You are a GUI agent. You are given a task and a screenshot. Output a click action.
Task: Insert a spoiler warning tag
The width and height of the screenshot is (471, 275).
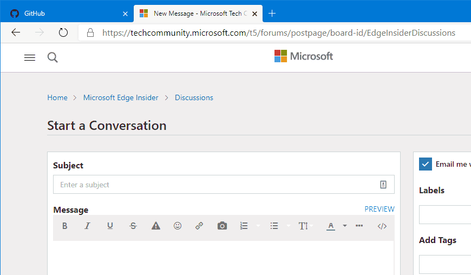tap(156, 226)
